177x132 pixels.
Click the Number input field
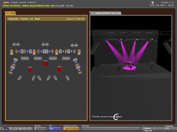point(40,128)
